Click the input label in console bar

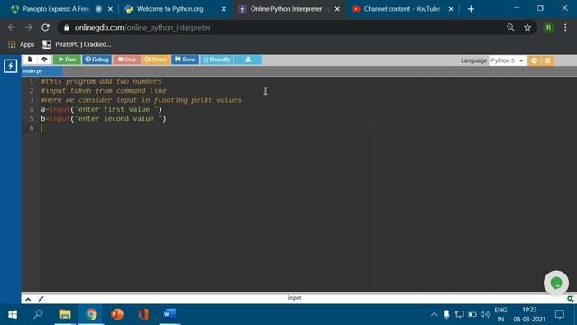[295, 298]
